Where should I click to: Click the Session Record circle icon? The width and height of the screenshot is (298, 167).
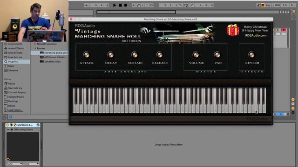(x=151, y=5)
